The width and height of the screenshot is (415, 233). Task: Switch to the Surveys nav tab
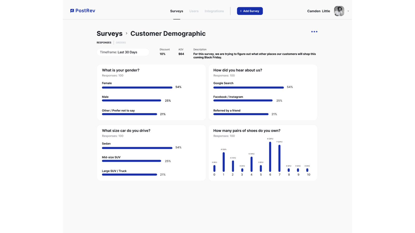coord(176,11)
